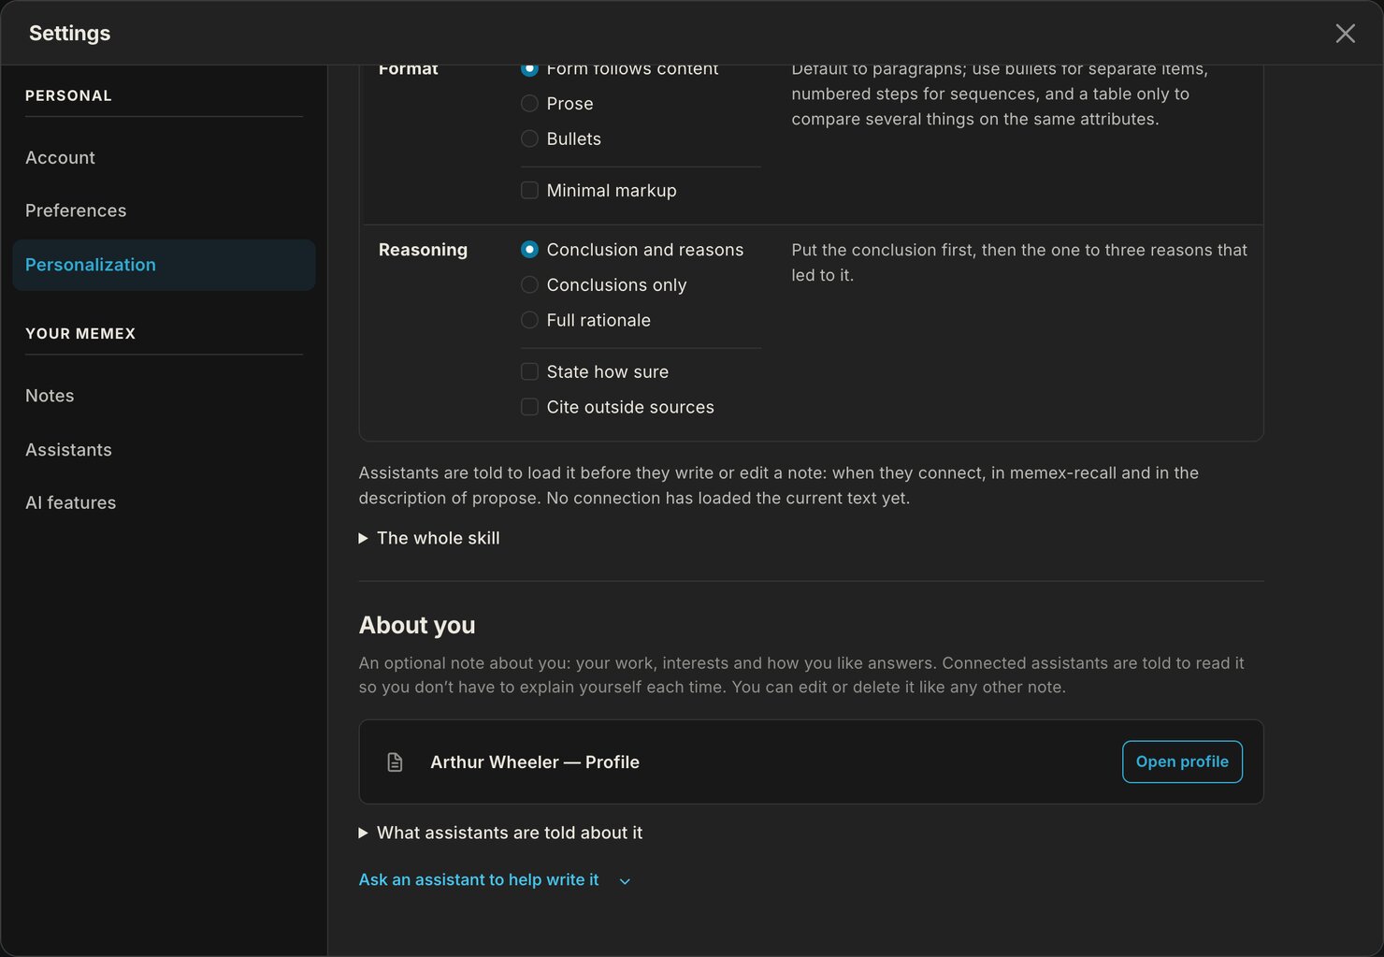Screen dimensions: 1384x957
Task: Click the YOUR MEMEX section header
Action: [80, 334]
